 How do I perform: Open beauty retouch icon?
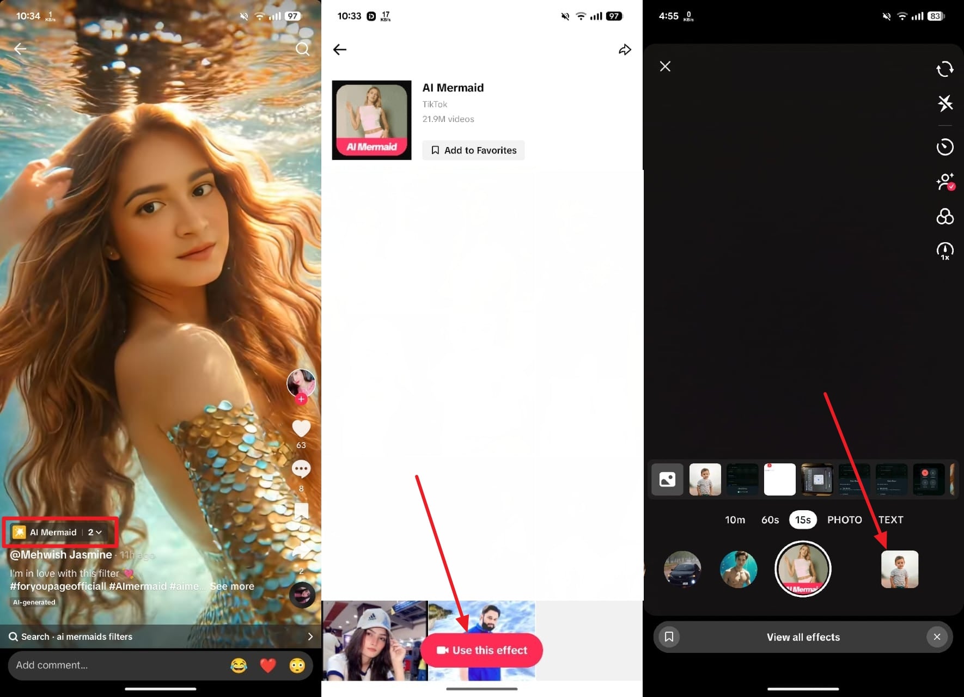[x=945, y=181]
